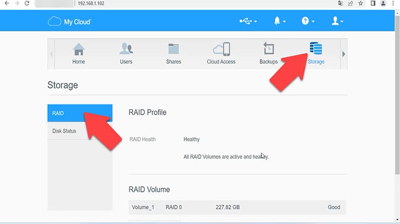Click the Shares nav label

174,62
